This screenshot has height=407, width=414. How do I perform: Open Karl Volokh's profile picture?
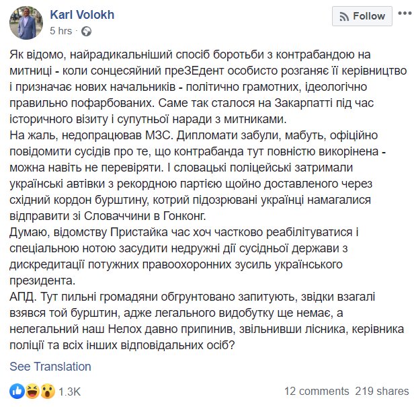(x=26, y=23)
